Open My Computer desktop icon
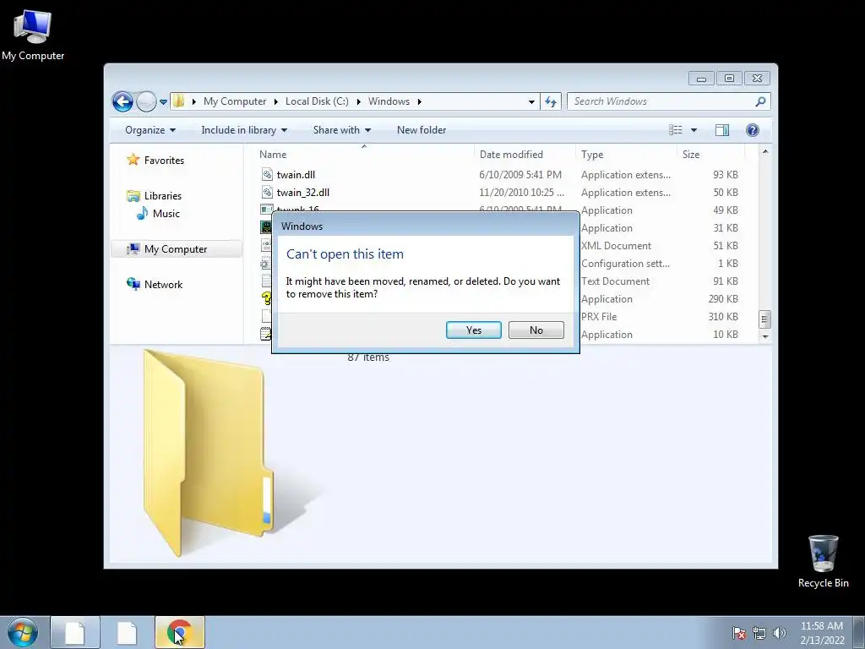865x649 pixels. pyautogui.click(x=33, y=35)
